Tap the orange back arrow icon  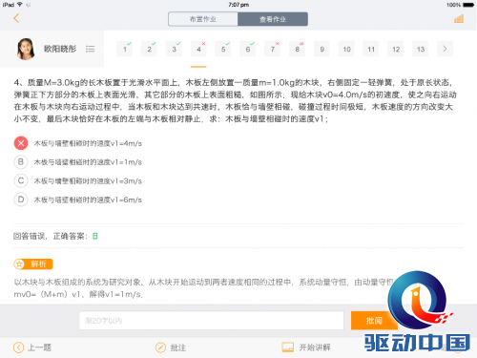pyautogui.click(x=16, y=18)
